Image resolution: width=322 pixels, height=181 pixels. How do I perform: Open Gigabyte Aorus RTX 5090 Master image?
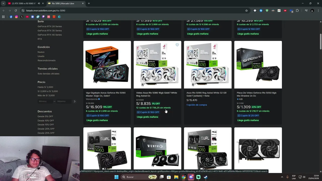point(107,65)
